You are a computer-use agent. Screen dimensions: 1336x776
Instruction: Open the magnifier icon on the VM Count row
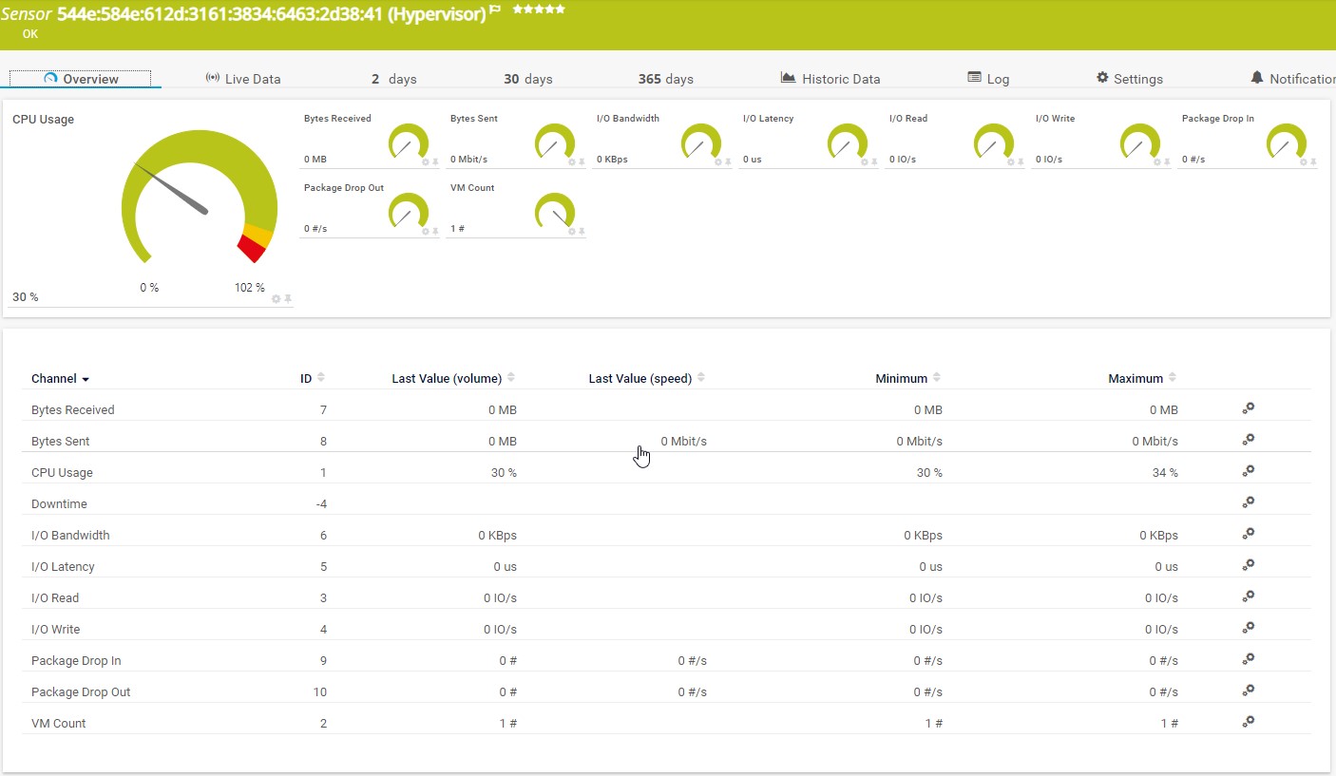point(1248,721)
